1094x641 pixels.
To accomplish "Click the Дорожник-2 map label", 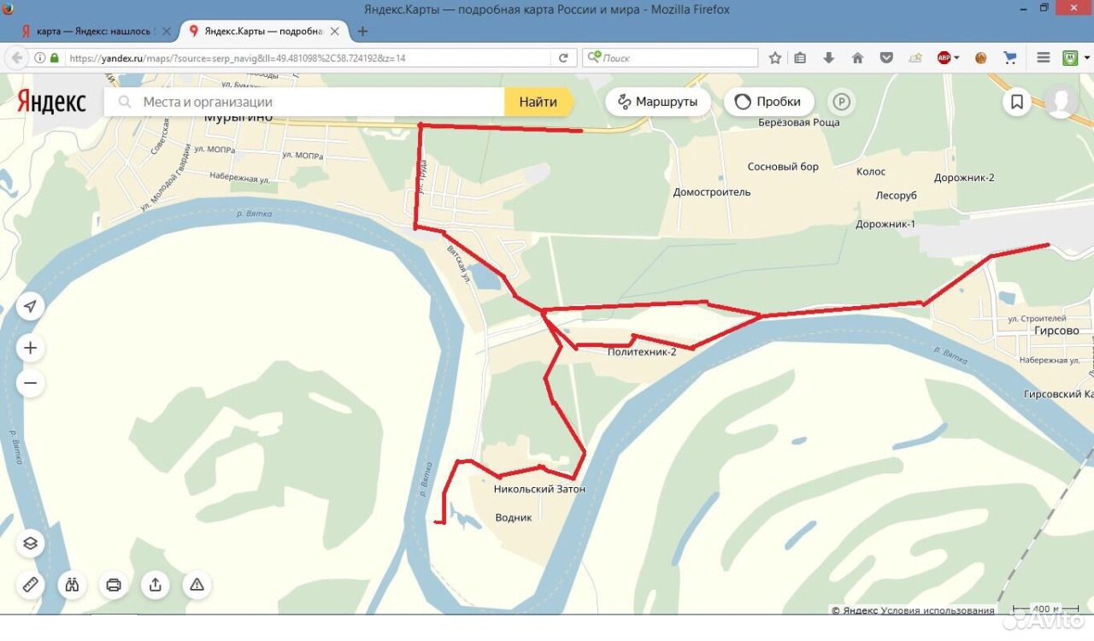I will coord(964,178).
